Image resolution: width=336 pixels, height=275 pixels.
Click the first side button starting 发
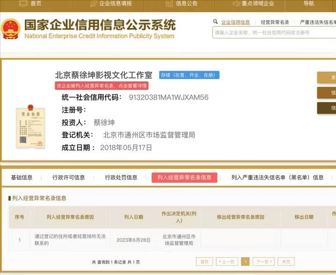(327, 77)
